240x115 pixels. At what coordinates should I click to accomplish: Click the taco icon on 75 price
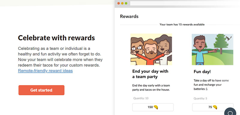pos(215,107)
